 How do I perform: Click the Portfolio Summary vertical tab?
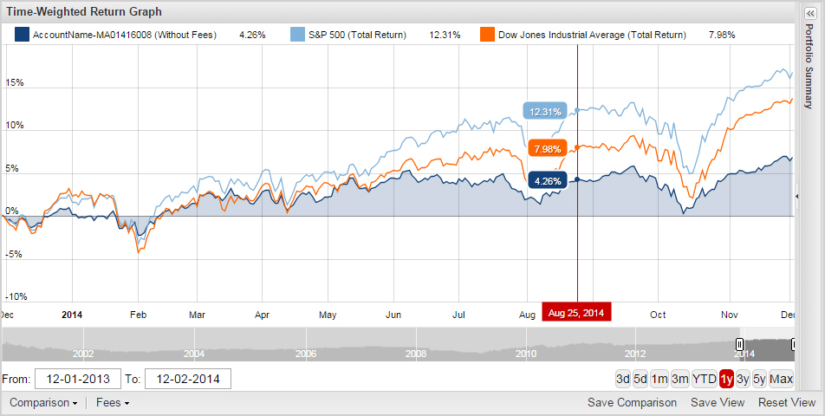coord(809,66)
